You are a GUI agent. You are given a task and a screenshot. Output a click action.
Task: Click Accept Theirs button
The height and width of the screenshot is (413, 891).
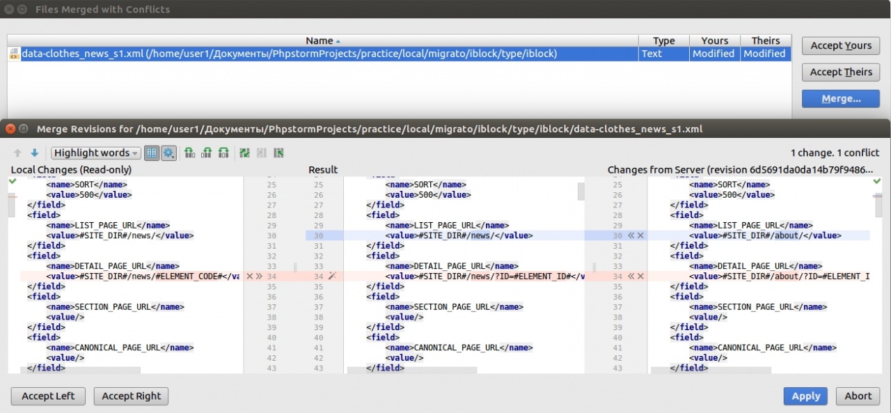[x=841, y=72]
